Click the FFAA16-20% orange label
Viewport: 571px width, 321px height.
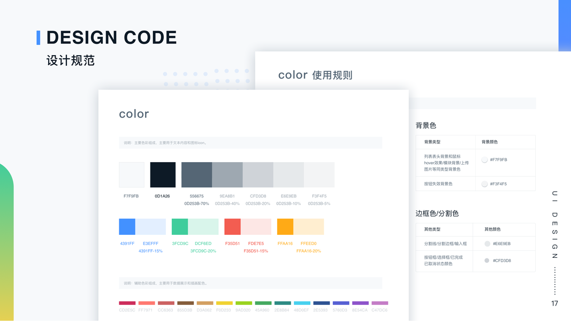[308, 251]
